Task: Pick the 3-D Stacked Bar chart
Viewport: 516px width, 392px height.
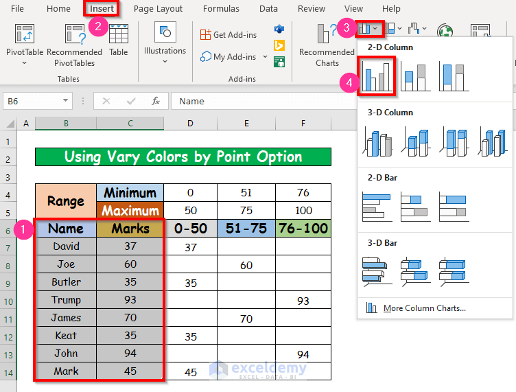Action: pyautogui.click(x=415, y=272)
